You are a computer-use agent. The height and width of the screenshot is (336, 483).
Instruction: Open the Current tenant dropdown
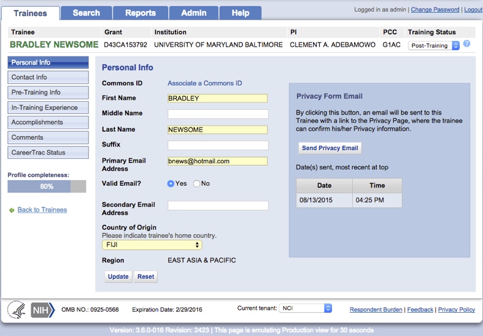305,308
